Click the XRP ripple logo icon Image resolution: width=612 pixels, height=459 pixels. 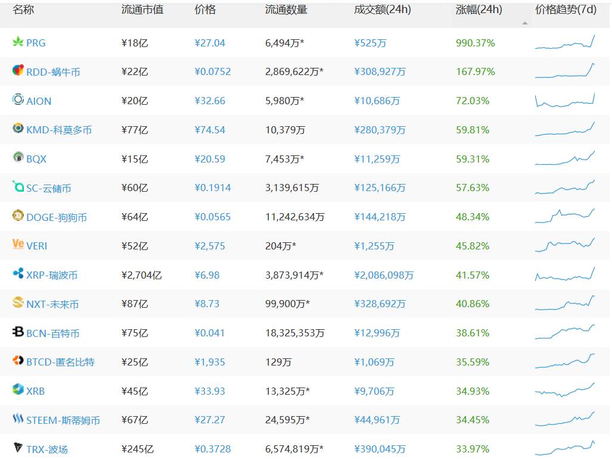[18, 274]
